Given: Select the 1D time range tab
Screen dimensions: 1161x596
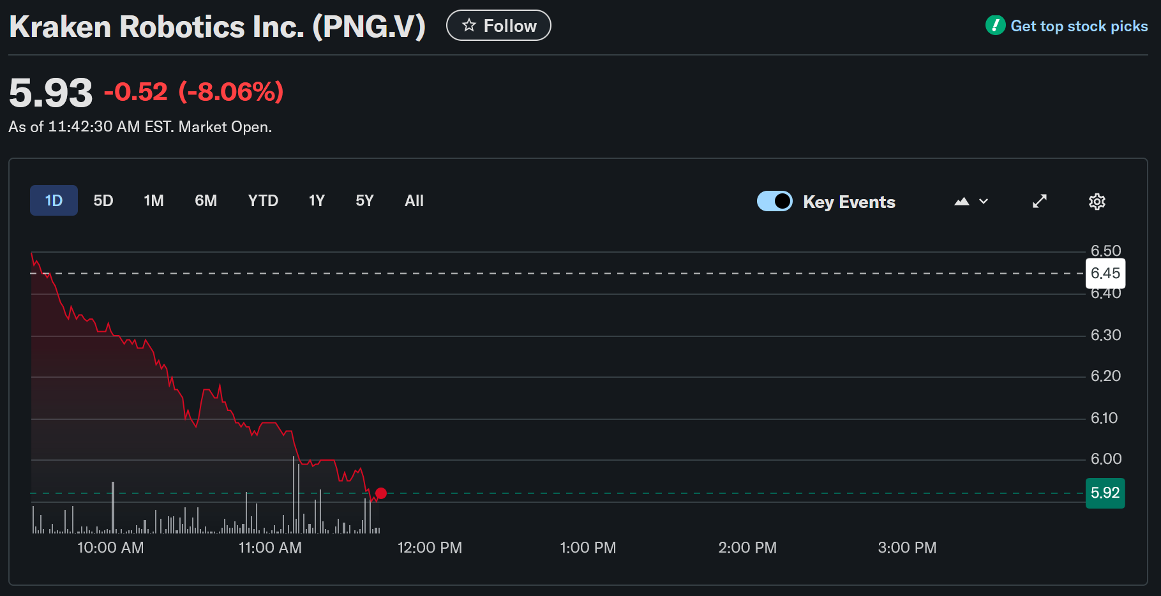Looking at the screenshot, I should (54, 200).
